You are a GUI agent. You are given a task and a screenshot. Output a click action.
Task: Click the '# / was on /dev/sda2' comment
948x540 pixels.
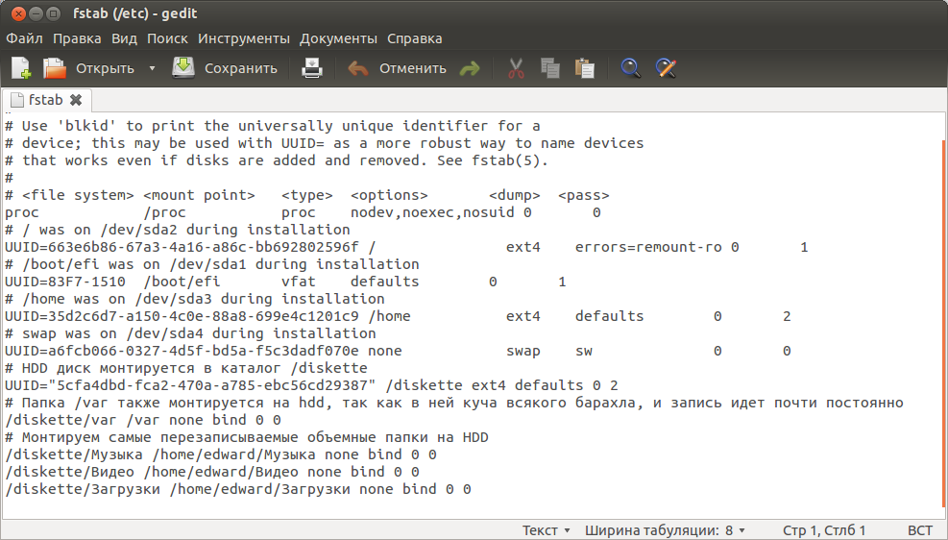pos(178,230)
